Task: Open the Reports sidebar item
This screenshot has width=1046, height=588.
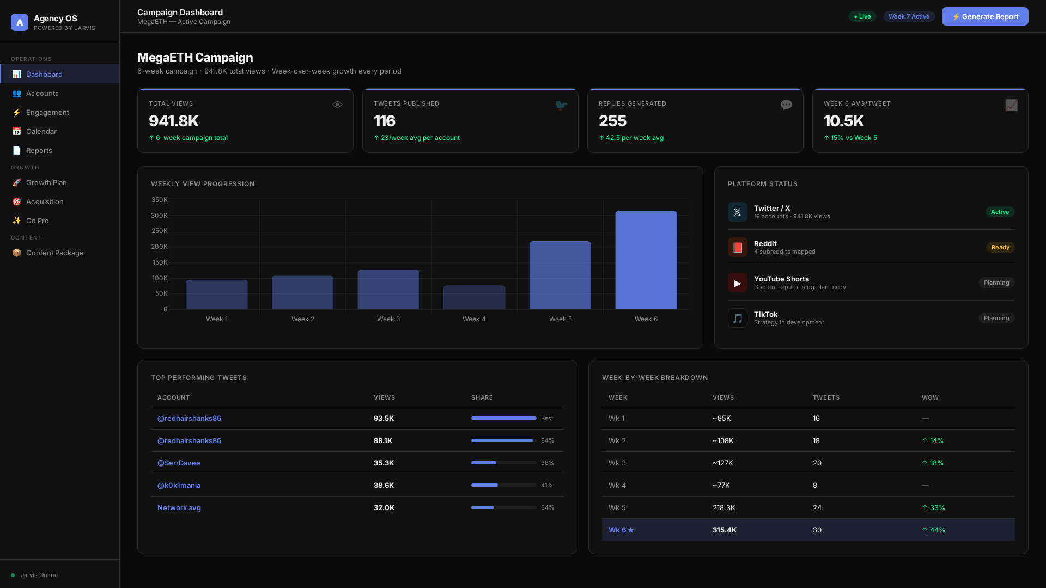Action: tap(60, 150)
